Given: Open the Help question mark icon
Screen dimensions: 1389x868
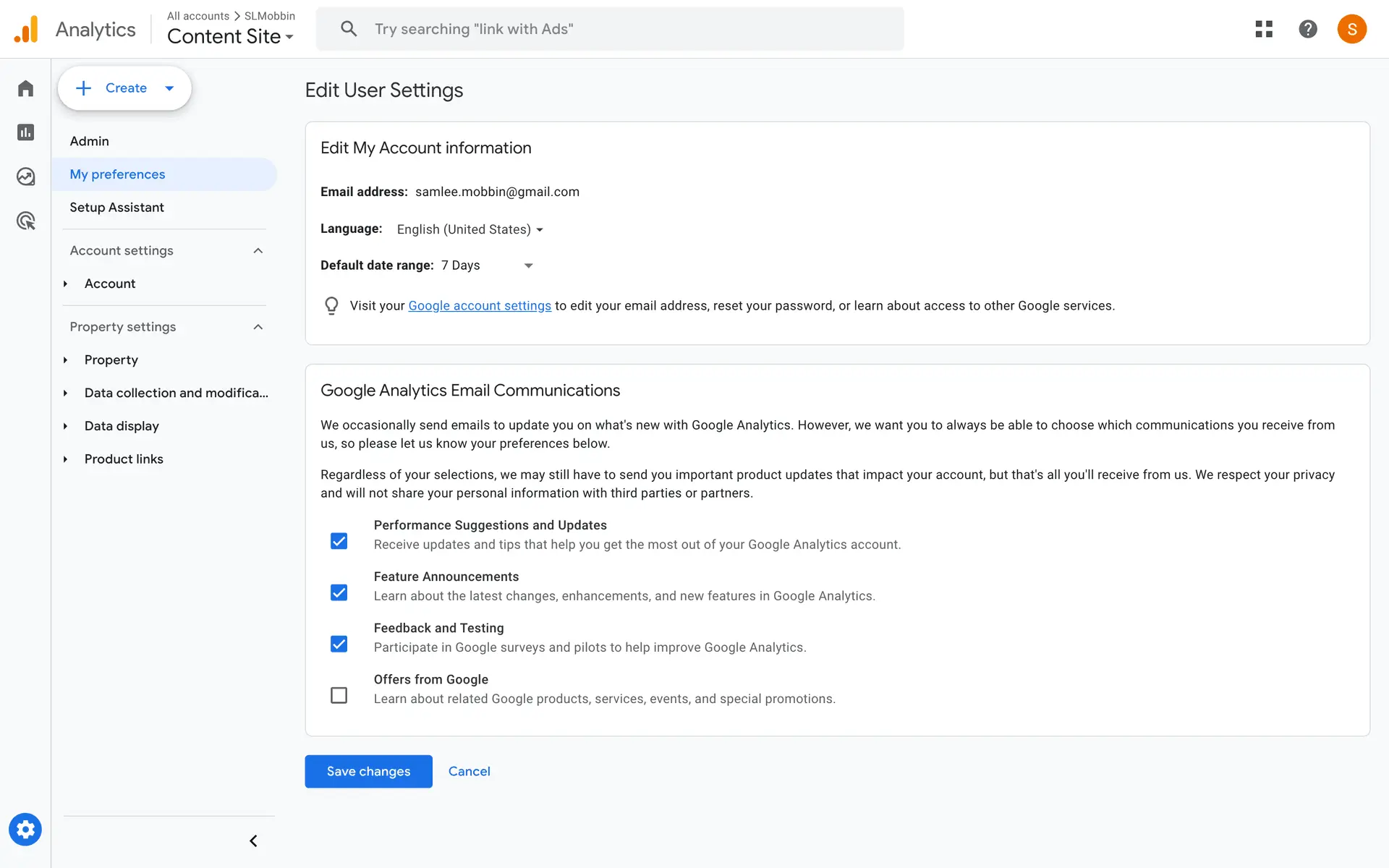Looking at the screenshot, I should [1308, 29].
